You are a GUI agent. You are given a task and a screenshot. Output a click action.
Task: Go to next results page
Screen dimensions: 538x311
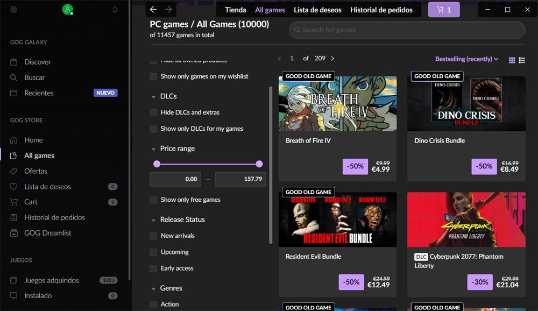pyautogui.click(x=332, y=59)
